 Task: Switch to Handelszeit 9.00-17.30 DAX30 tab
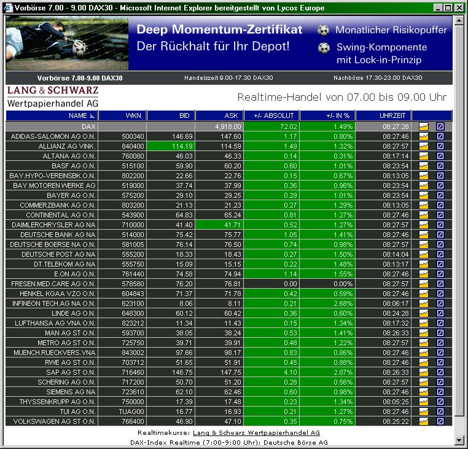228,78
